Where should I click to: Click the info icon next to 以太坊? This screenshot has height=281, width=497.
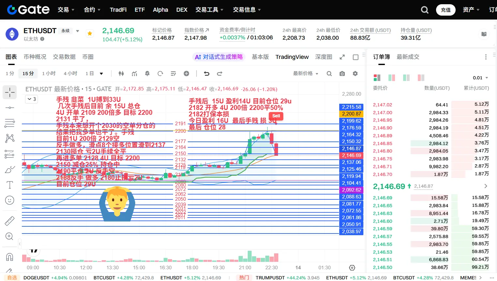[42, 39]
